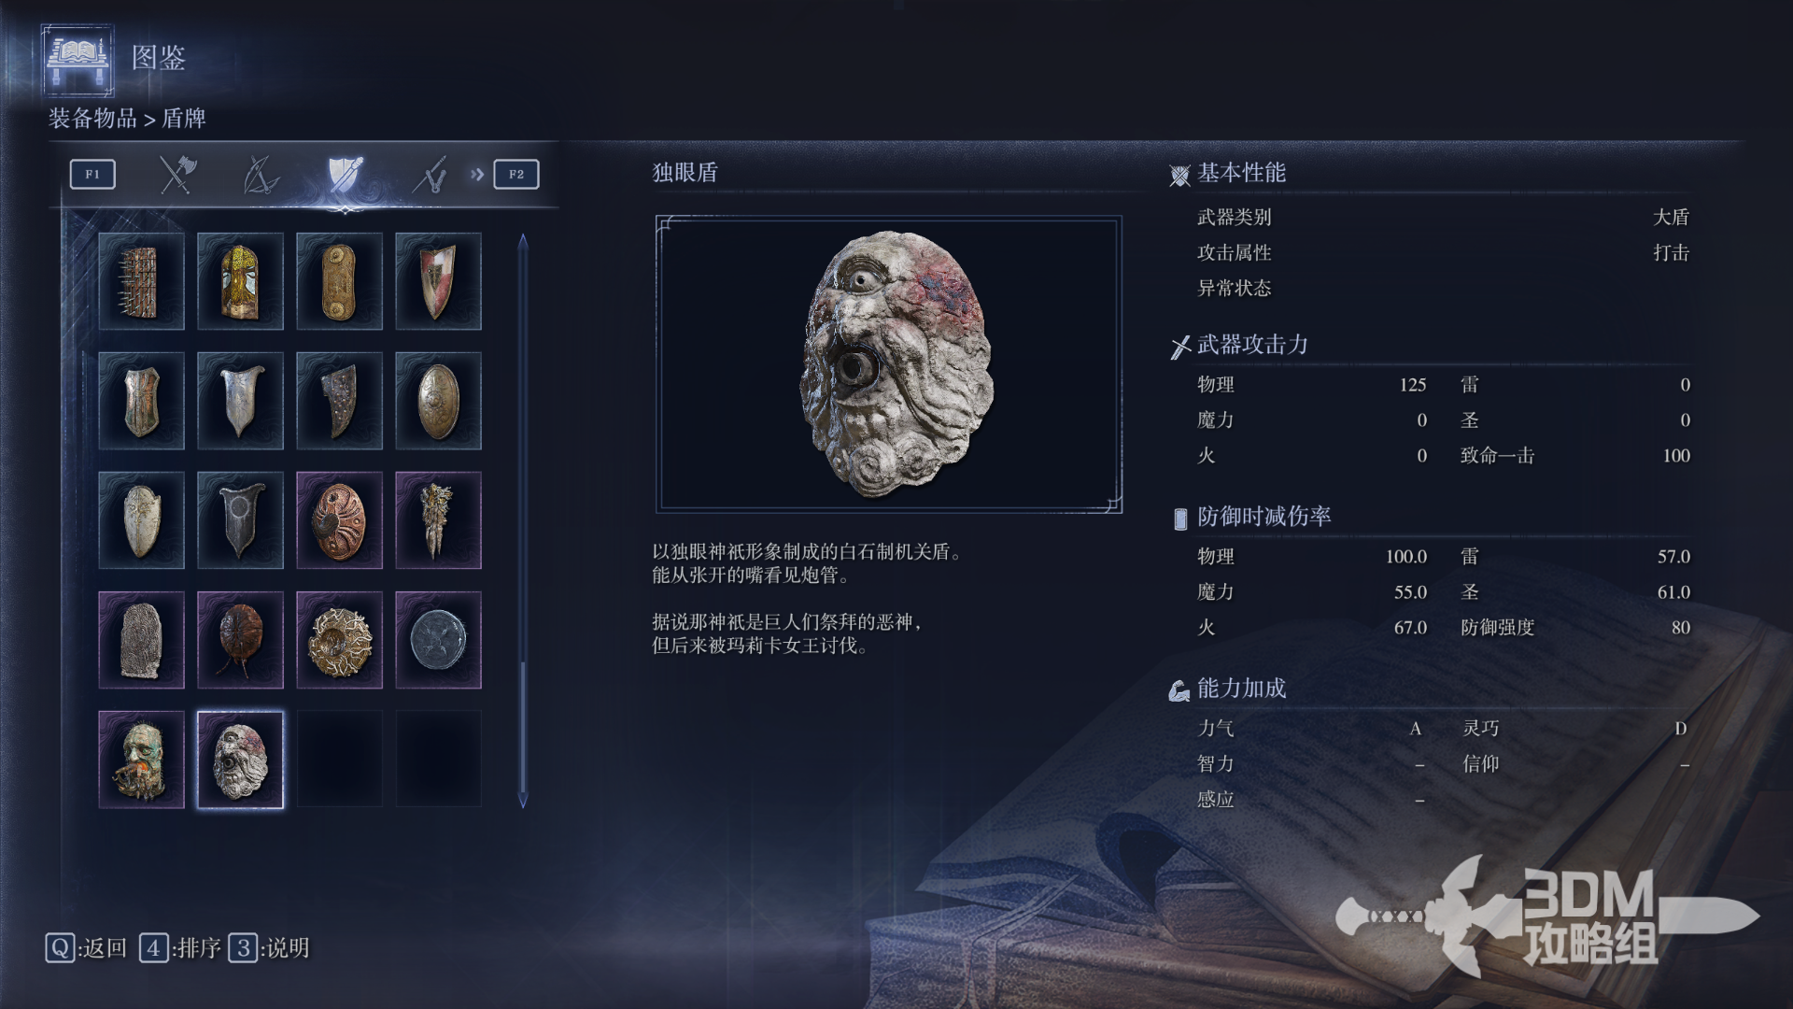Click the F2 next category button

coord(516,175)
